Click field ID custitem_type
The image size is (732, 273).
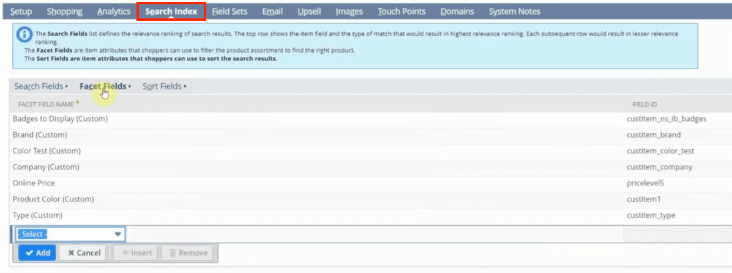pos(651,215)
